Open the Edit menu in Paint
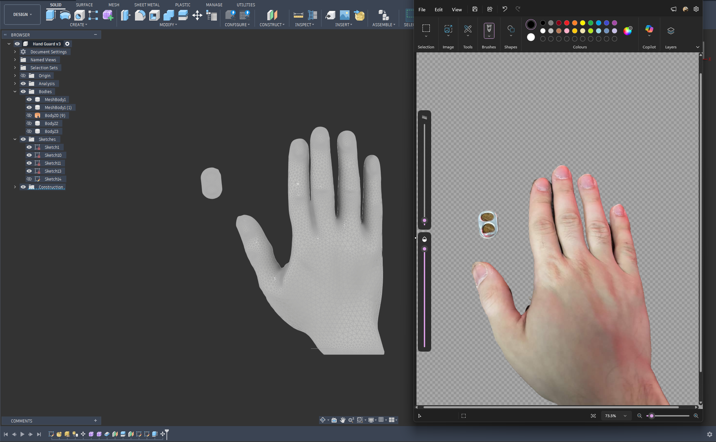This screenshot has height=442, width=716. click(438, 10)
